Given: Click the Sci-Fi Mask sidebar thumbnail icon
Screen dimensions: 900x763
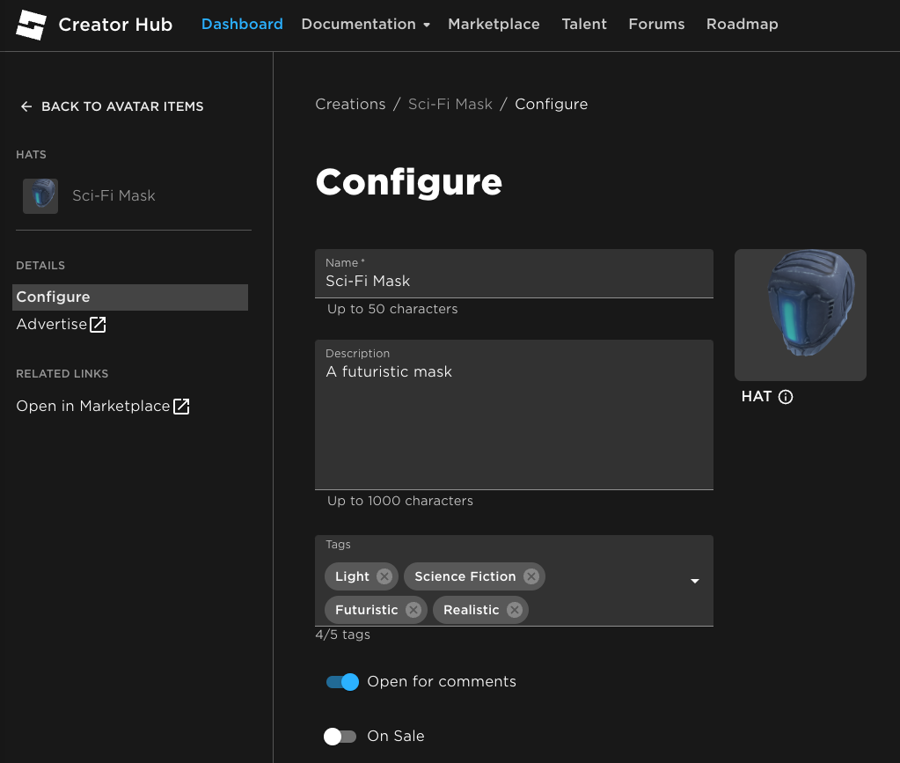Looking at the screenshot, I should [40, 196].
